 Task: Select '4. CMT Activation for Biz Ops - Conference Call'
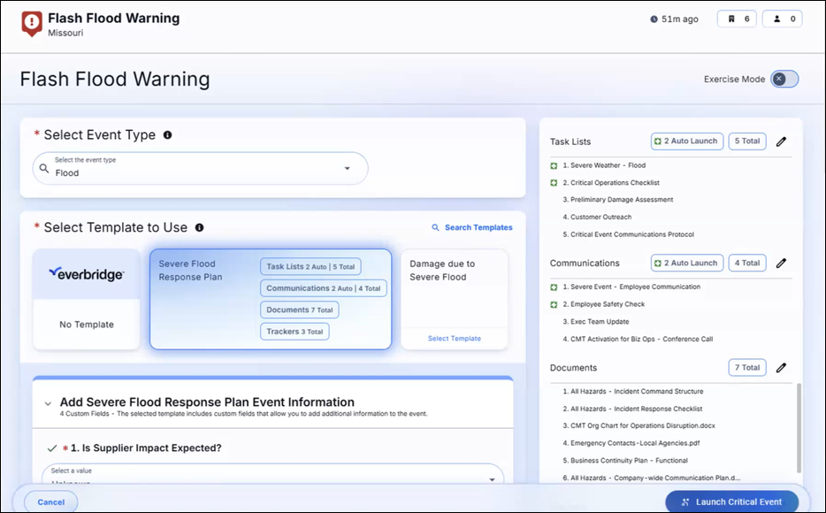[638, 339]
